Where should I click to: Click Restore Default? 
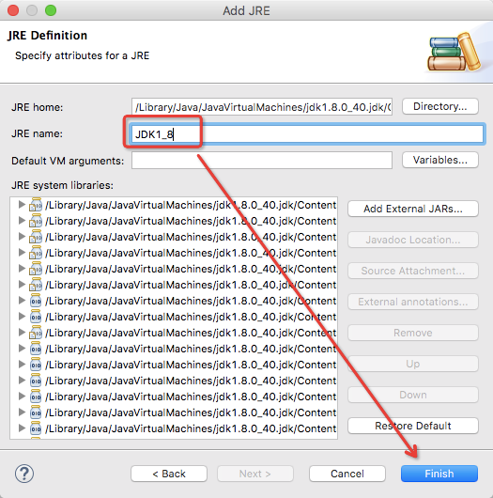pyautogui.click(x=412, y=426)
